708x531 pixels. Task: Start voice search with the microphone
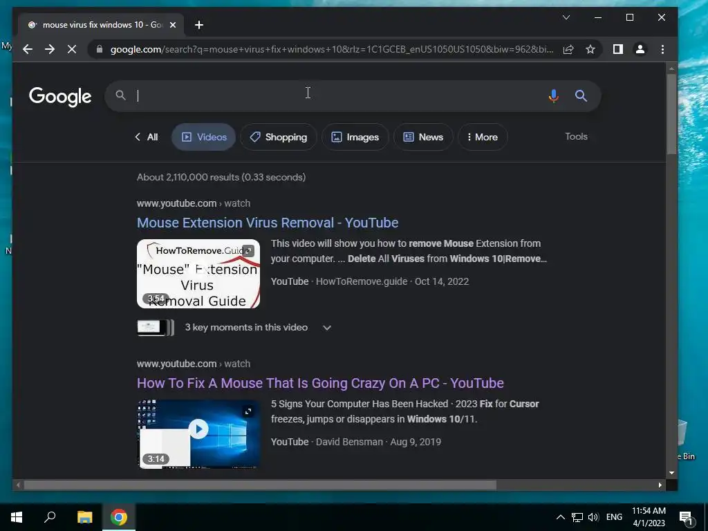coord(554,95)
